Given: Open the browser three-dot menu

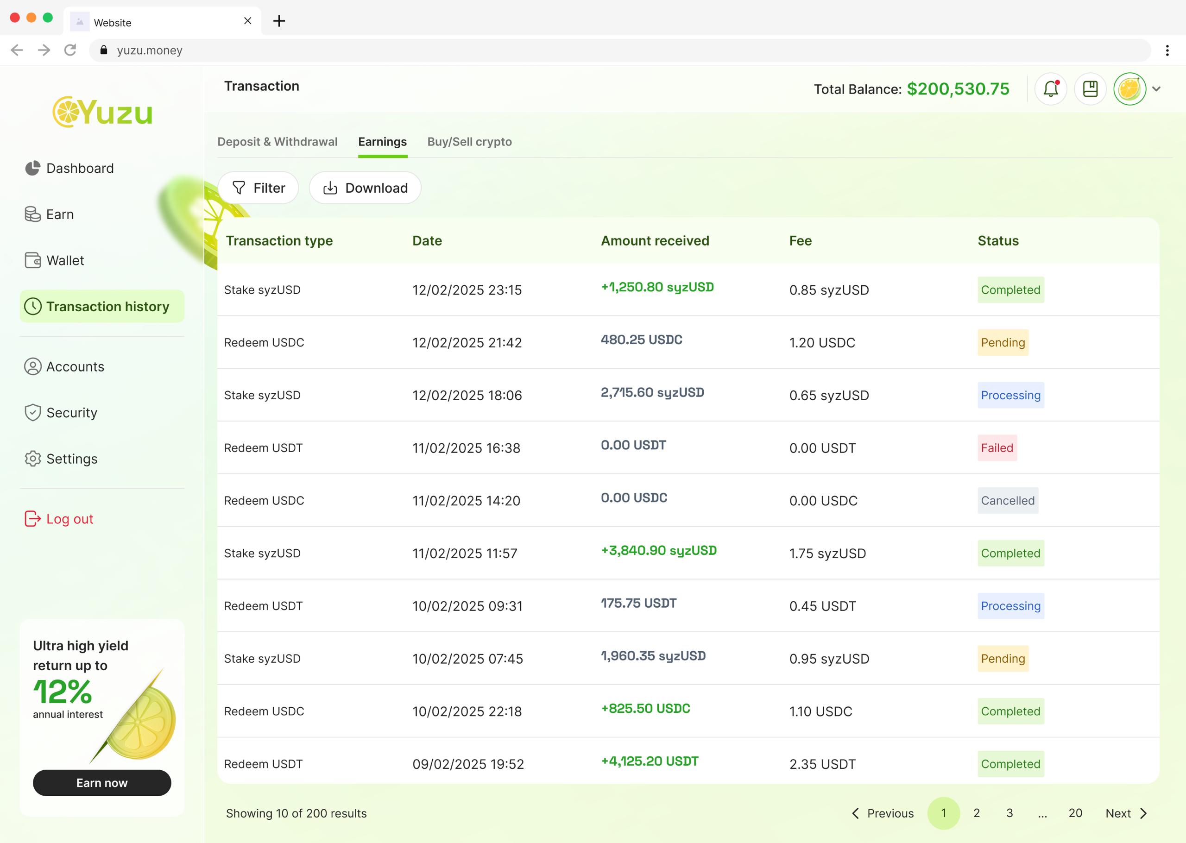Looking at the screenshot, I should (x=1167, y=50).
